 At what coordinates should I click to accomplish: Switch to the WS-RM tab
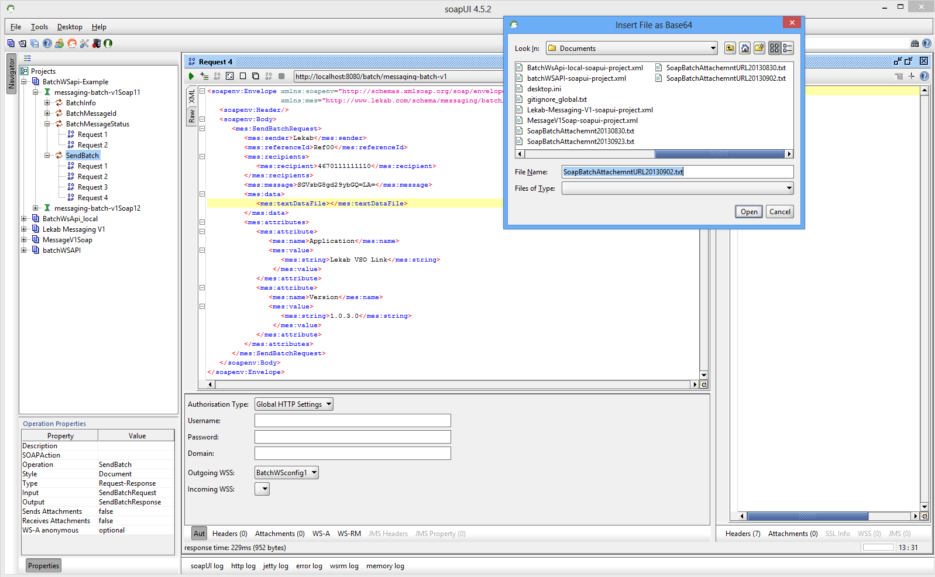(349, 533)
